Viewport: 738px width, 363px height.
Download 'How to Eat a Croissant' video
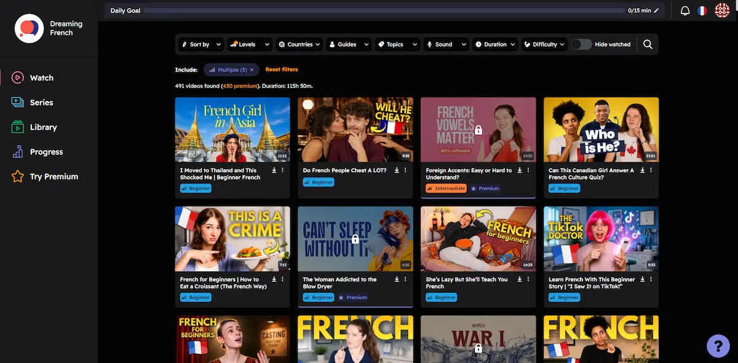point(274,279)
